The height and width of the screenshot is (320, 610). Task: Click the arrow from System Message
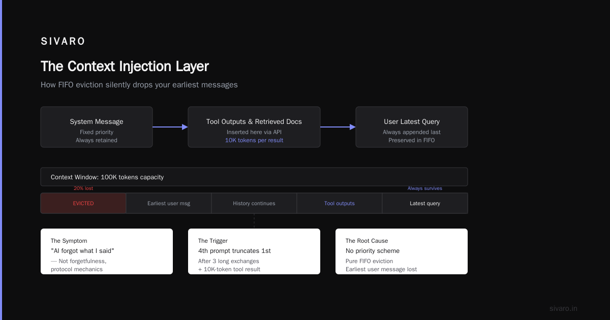(170, 127)
